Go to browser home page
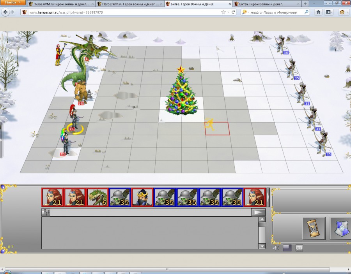 318,12
